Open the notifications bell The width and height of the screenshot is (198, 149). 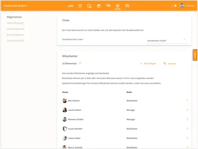point(175,6)
